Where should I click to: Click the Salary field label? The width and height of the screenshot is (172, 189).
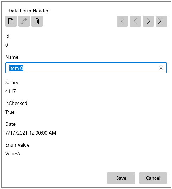[12, 83]
